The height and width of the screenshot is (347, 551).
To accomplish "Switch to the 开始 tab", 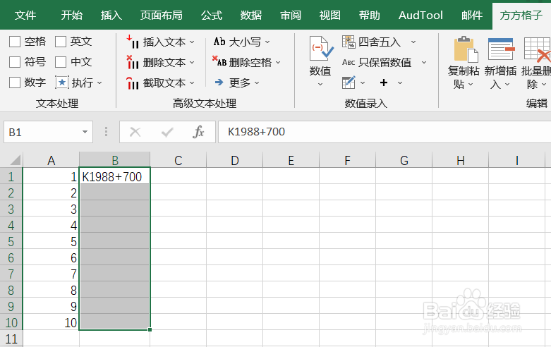I will 72,15.
